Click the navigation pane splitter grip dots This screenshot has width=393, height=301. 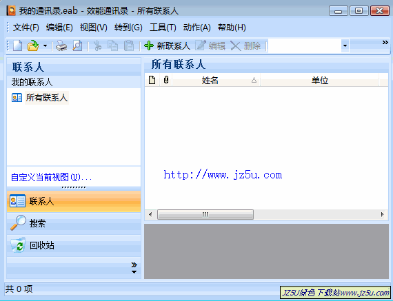74,187
